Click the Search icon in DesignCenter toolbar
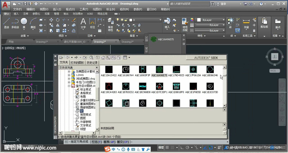 coord(91,58)
